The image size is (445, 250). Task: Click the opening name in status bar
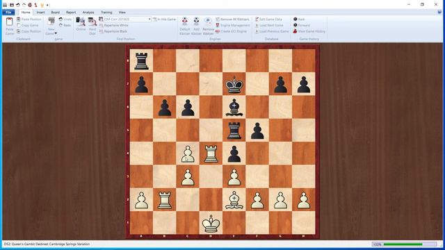pyautogui.click(x=47, y=244)
